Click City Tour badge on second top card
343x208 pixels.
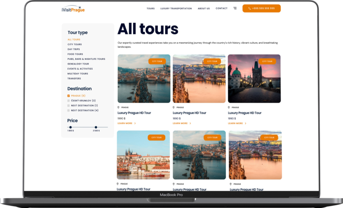212,61
